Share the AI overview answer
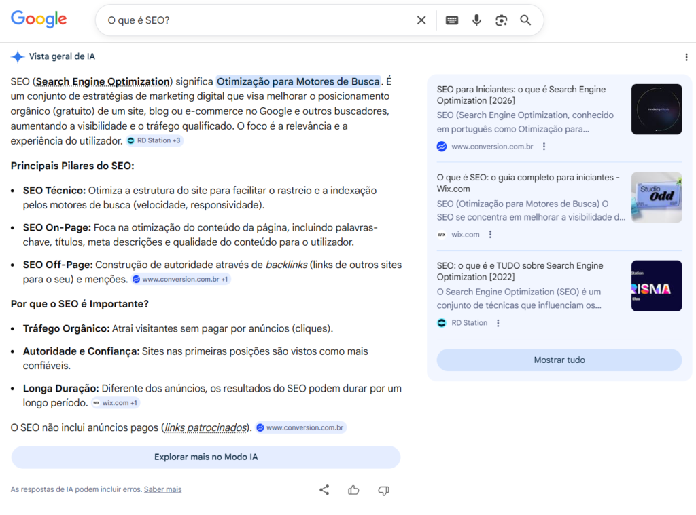This screenshot has width=696, height=515. pos(324,490)
